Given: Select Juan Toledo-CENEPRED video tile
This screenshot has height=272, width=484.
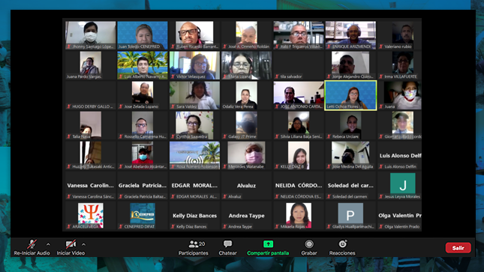Looking at the screenshot, I should click(x=143, y=35).
